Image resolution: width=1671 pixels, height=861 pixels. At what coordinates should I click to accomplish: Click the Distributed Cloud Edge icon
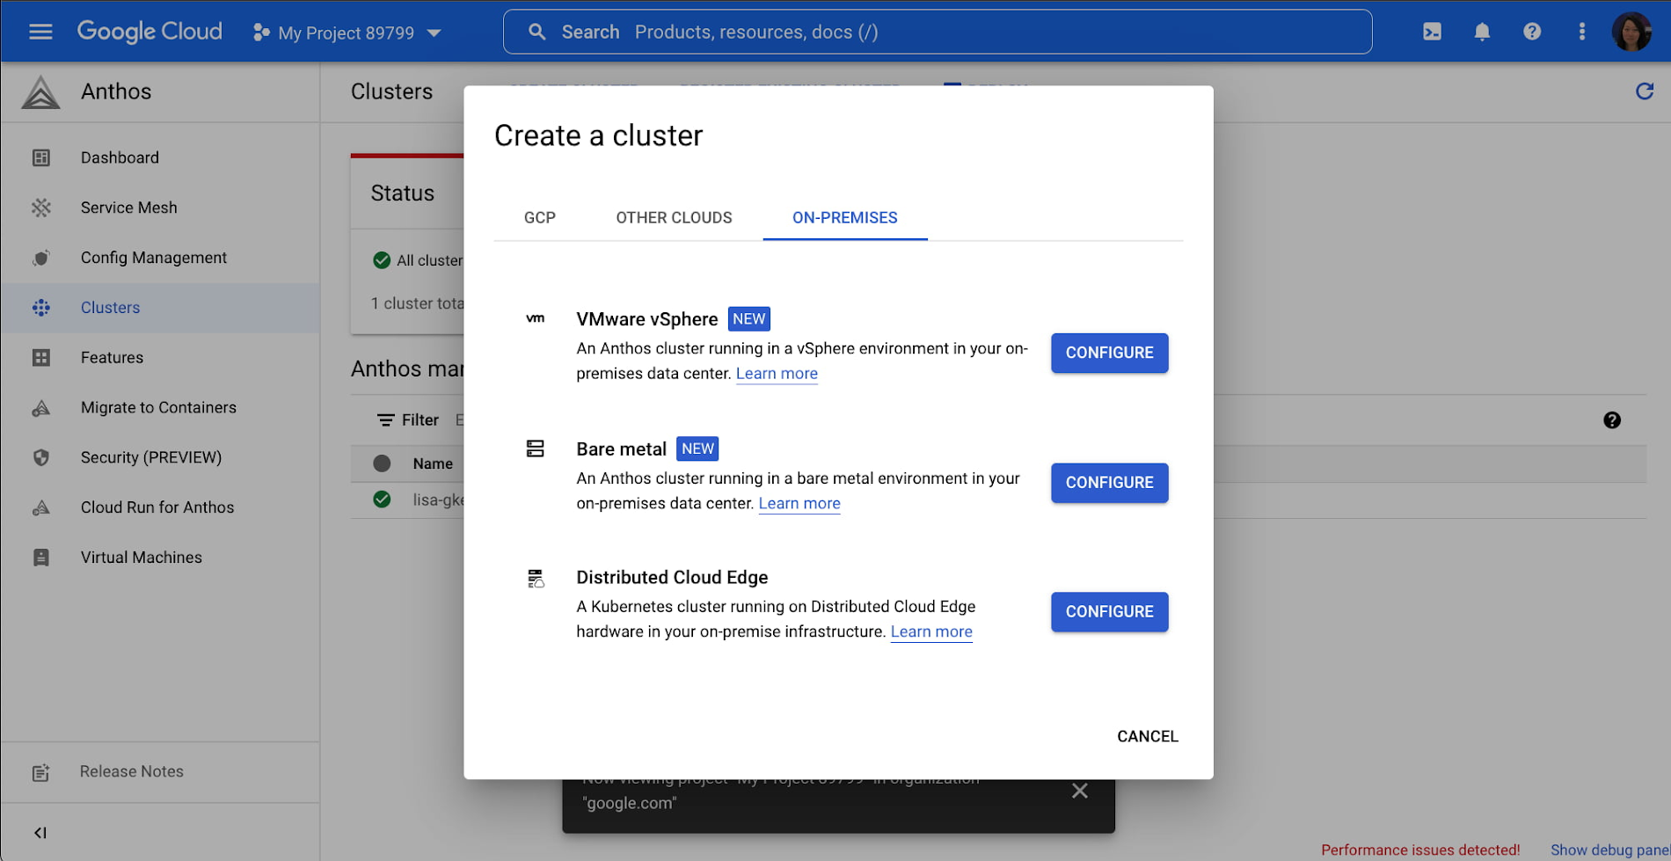(535, 578)
